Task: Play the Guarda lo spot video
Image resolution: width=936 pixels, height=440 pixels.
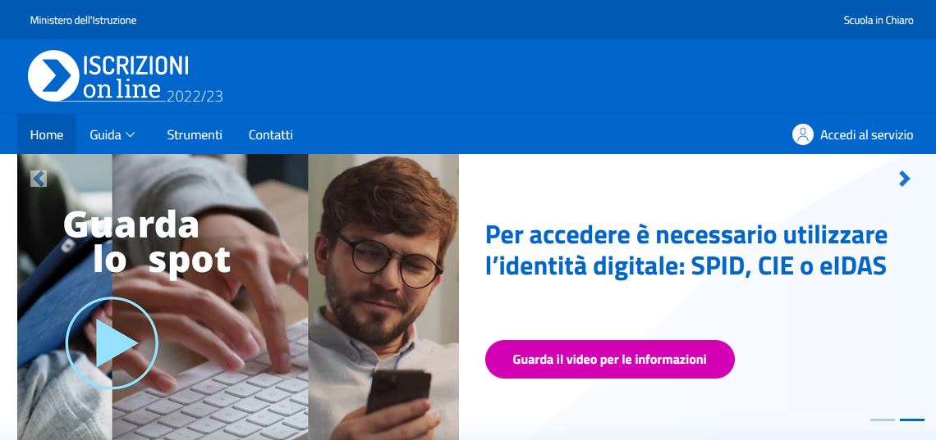Action: pos(112,343)
